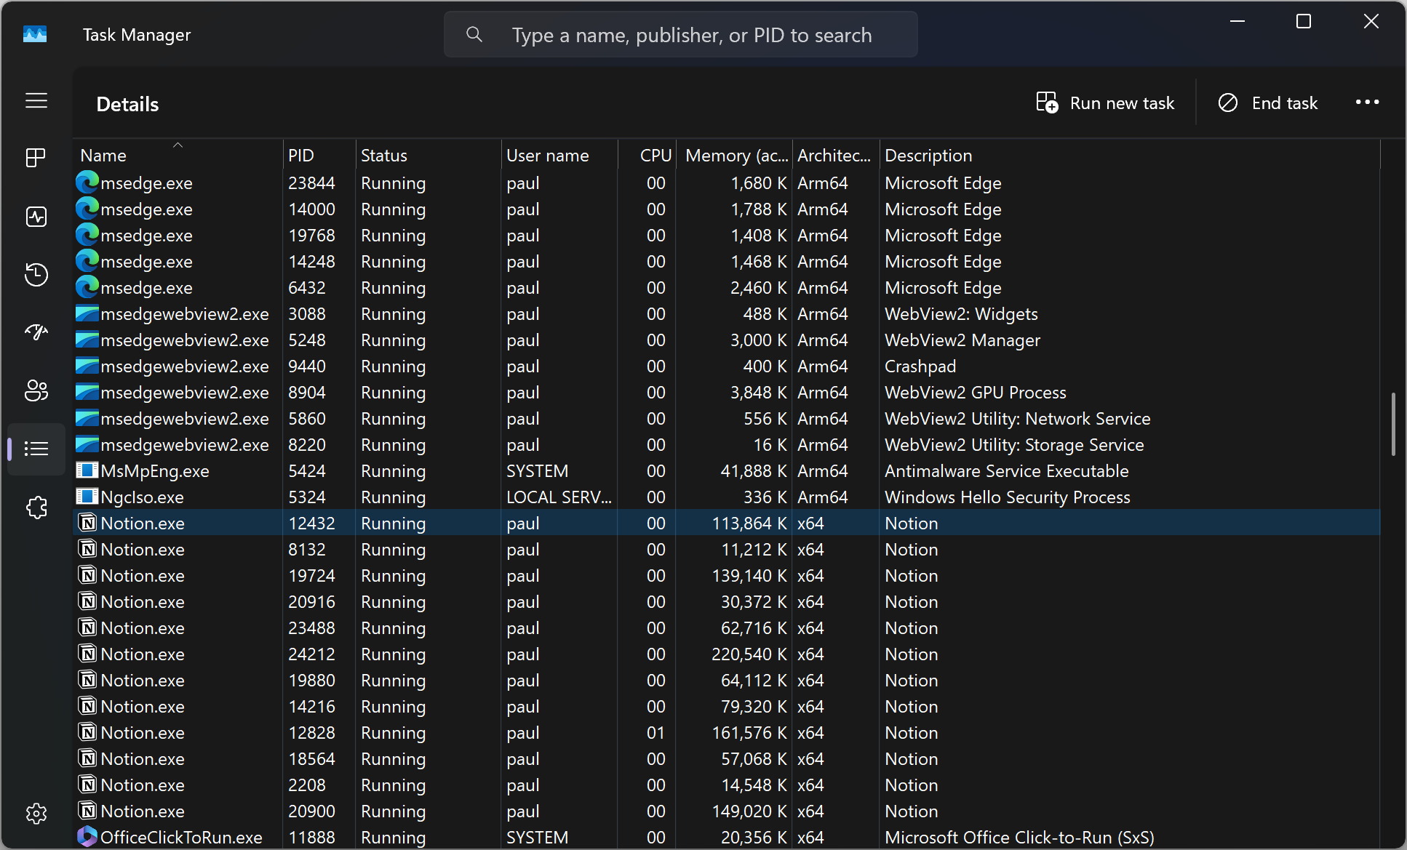
Task: Sort by the CPU column header
Action: (x=655, y=156)
